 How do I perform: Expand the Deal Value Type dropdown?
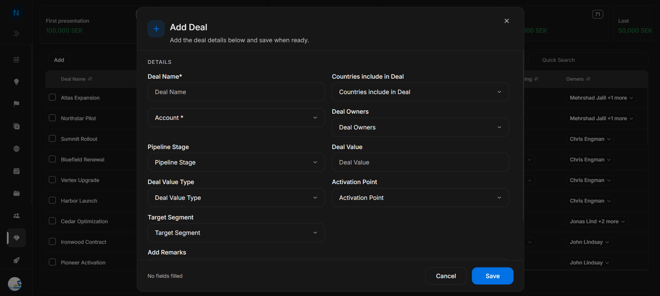236,198
